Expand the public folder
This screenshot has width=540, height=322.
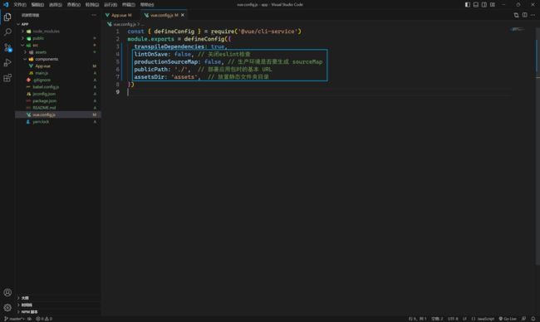(x=58, y=38)
